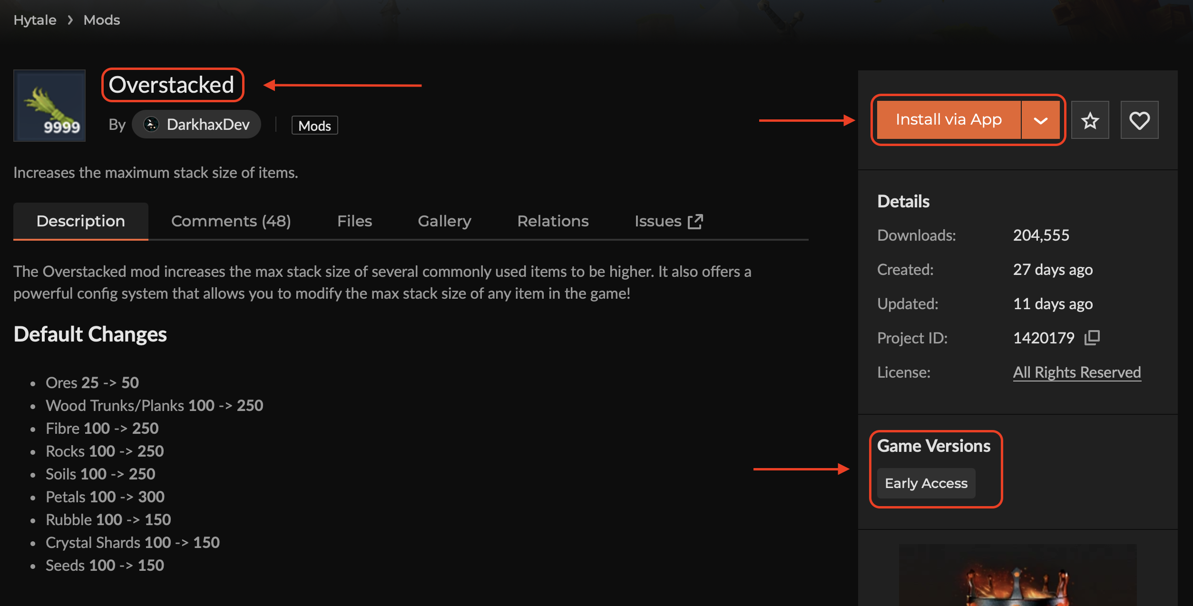Screen dimensions: 1193x606
Task: Click the star follow icon
Action: click(x=1090, y=120)
